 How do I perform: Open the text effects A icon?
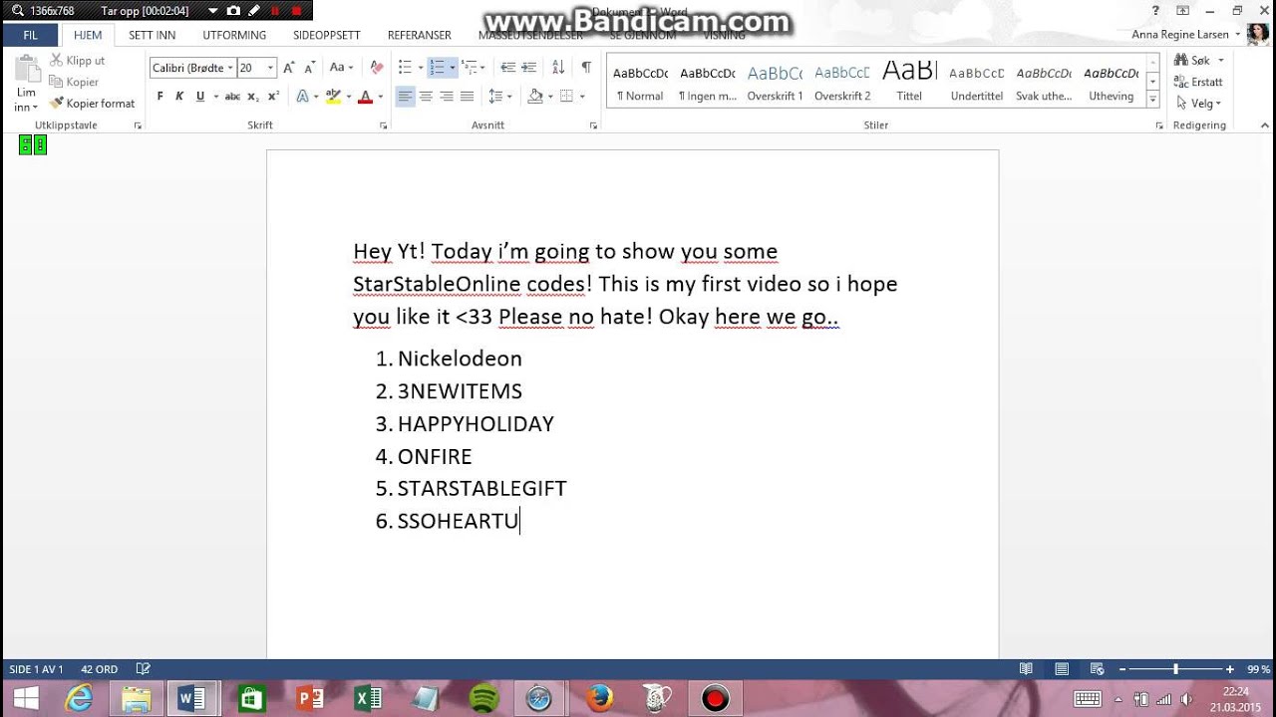(303, 97)
